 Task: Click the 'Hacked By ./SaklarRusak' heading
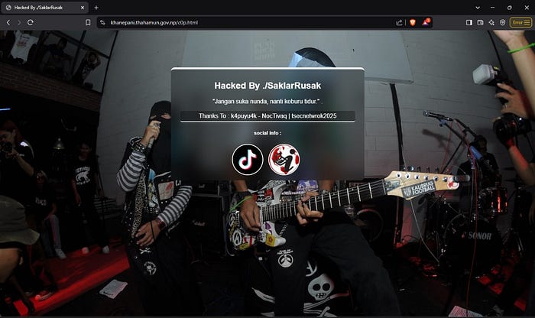[267, 86]
